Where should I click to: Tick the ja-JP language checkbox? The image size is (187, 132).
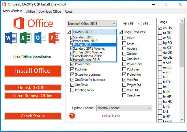[160, 116]
